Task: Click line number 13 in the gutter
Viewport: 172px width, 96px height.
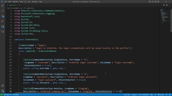Action: [x=10, y=45]
